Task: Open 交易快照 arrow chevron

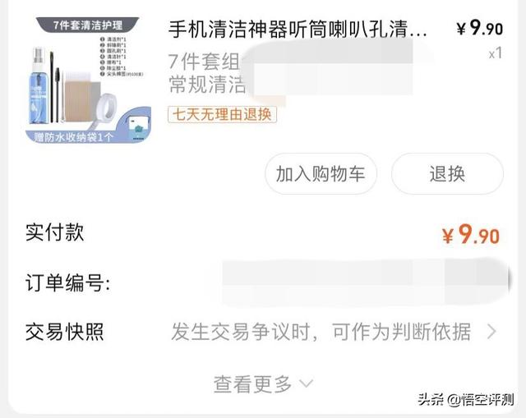Action: pyautogui.click(x=491, y=332)
